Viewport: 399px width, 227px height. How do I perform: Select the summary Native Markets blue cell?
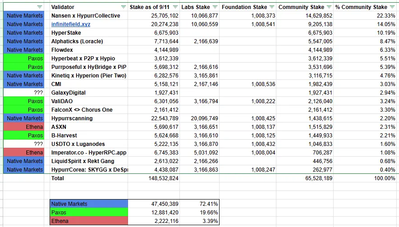[89, 204]
